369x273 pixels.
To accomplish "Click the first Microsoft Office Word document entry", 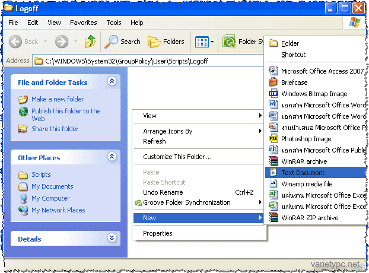I will coord(316,105).
